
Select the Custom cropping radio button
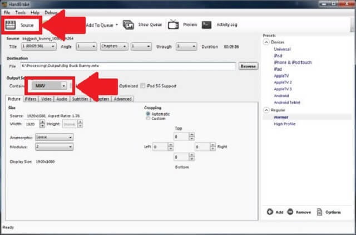[148, 119]
